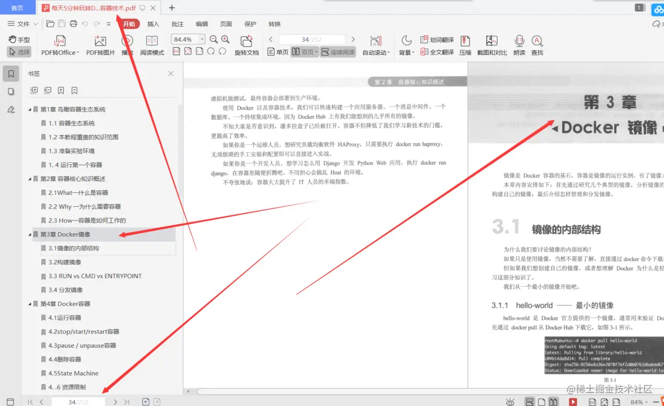Click the undo arrow
The image size is (664, 406).
85,24
